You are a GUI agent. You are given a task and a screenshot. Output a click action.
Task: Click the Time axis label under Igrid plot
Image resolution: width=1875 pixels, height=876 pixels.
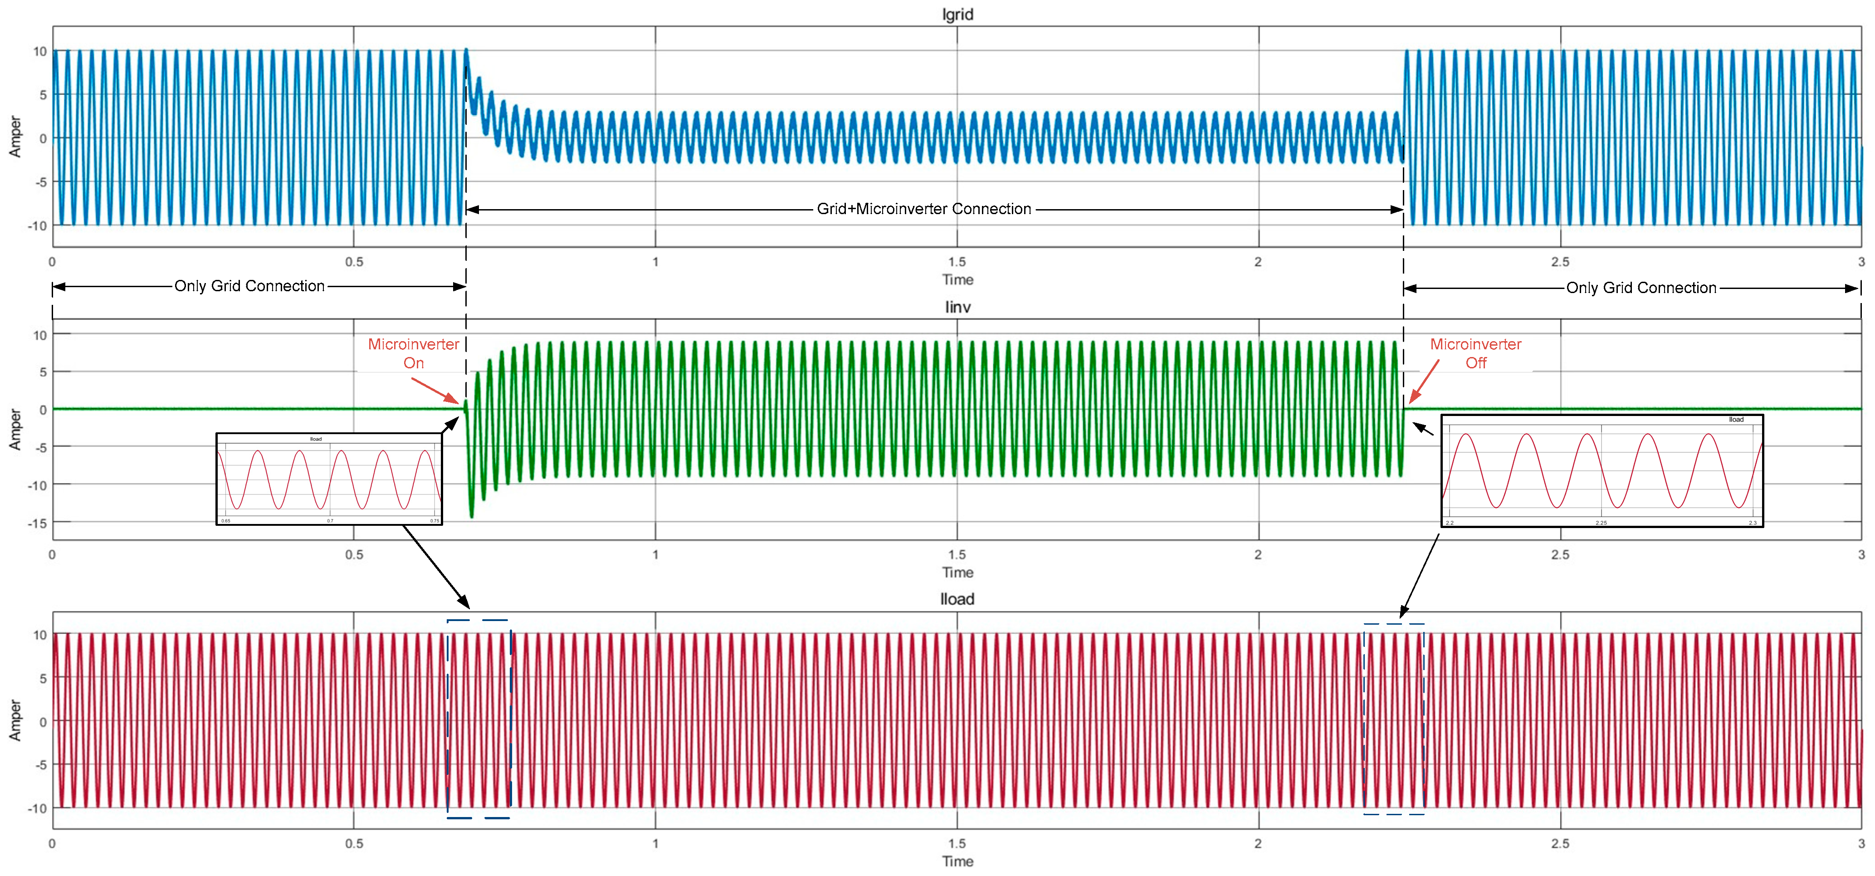[957, 279]
